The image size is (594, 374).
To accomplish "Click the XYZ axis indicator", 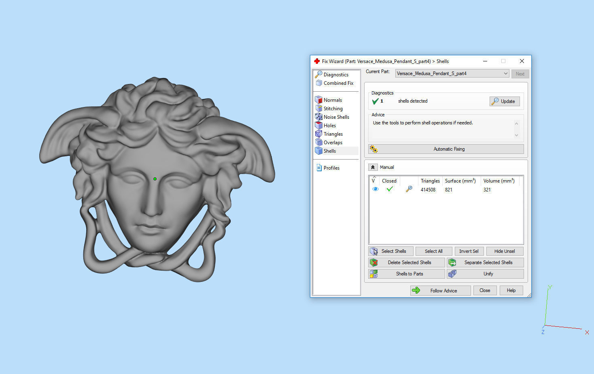I will point(565,310).
